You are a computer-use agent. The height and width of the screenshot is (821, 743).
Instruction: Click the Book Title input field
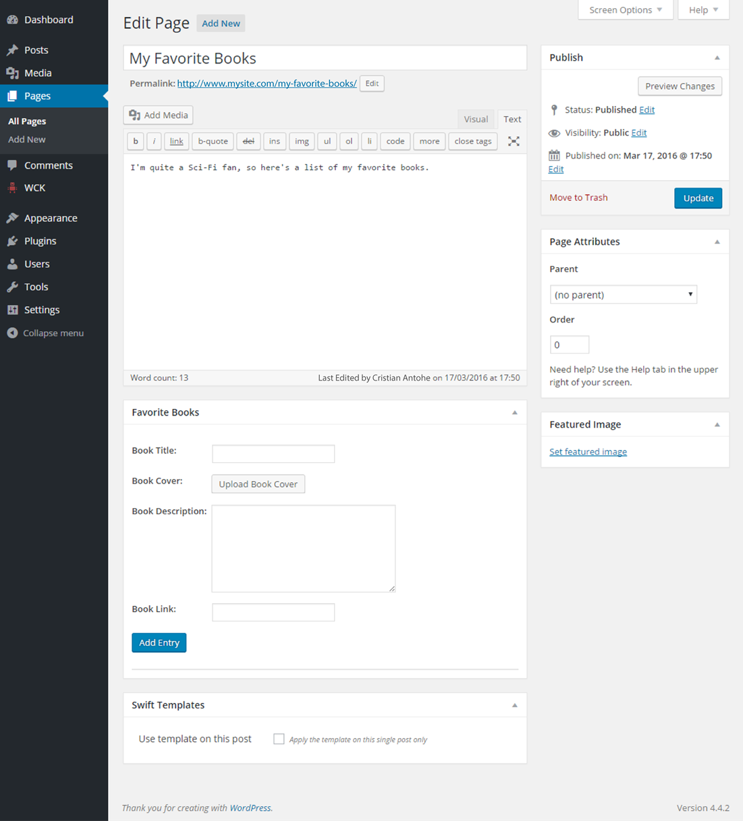click(x=273, y=453)
